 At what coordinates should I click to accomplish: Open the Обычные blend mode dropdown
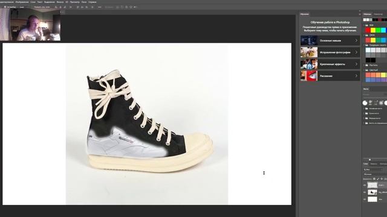pos(375,174)
